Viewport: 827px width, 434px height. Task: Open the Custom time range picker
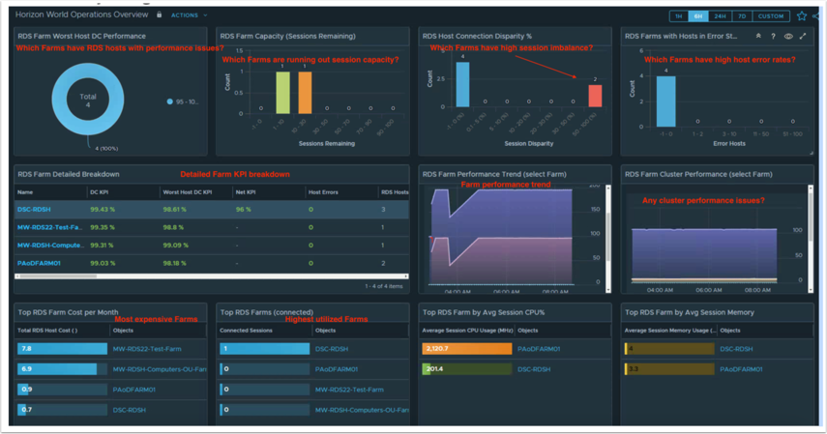point(771,16)
